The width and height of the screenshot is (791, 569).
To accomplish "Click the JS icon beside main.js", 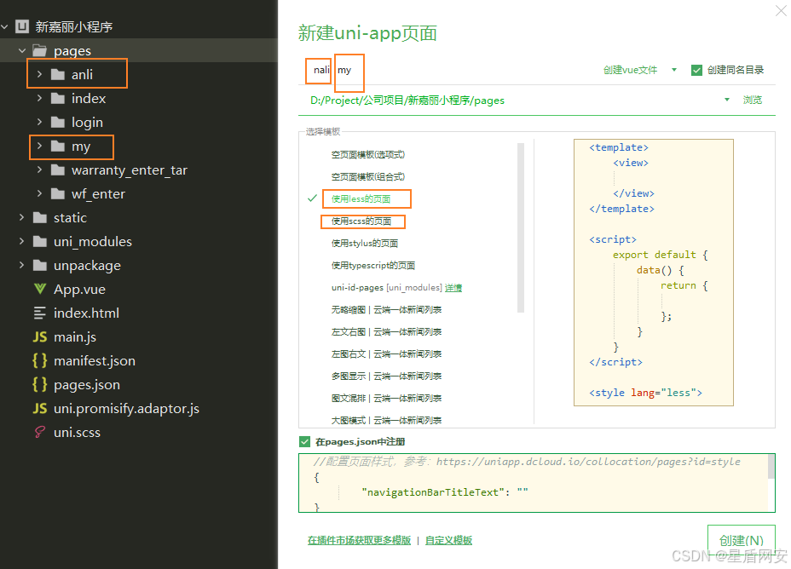I will [x=40, y=336].
